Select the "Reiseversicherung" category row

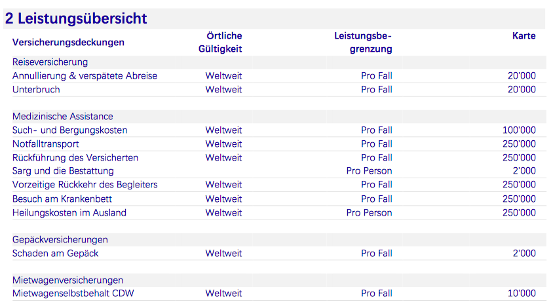pos(50,62)
